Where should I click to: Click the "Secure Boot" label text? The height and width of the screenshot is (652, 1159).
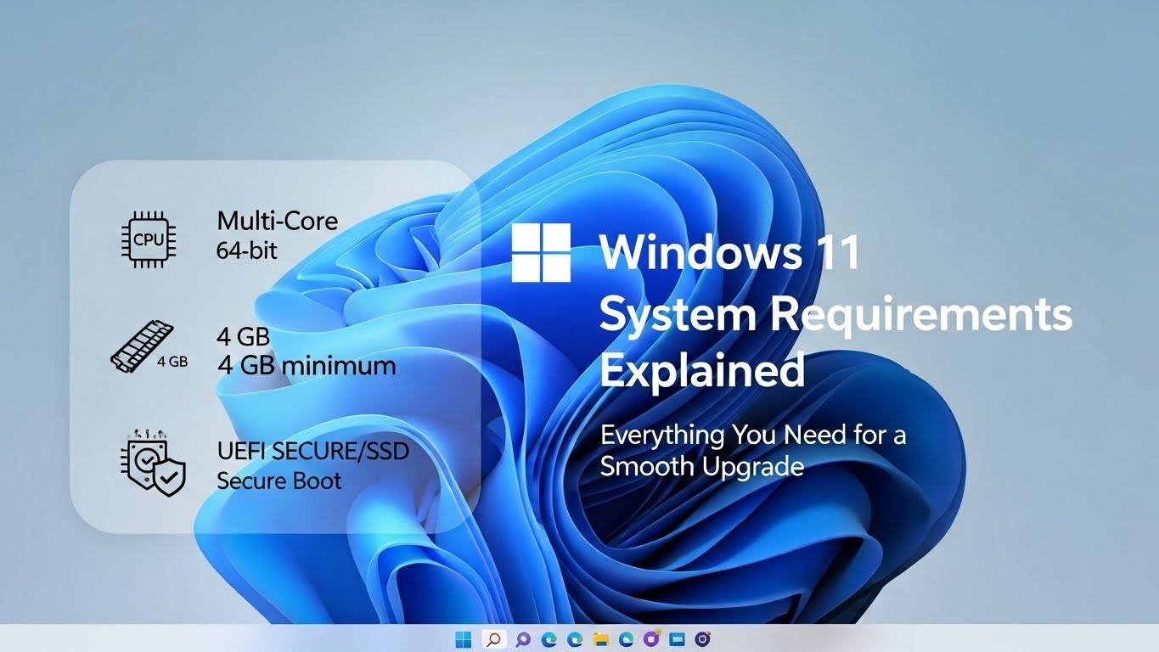click(278, 481)
